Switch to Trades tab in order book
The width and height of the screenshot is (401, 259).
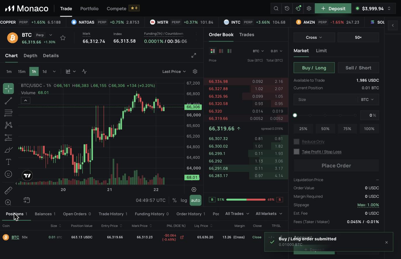(x=247, y=34)
